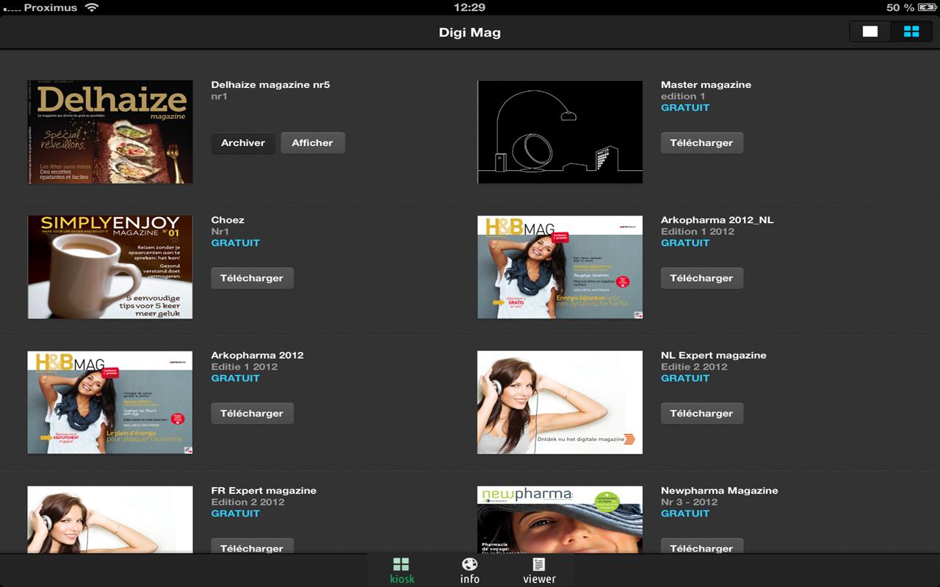Download Arkopharma 2012 Editie 1
940x587 pixels.
(x=252, y=413)
